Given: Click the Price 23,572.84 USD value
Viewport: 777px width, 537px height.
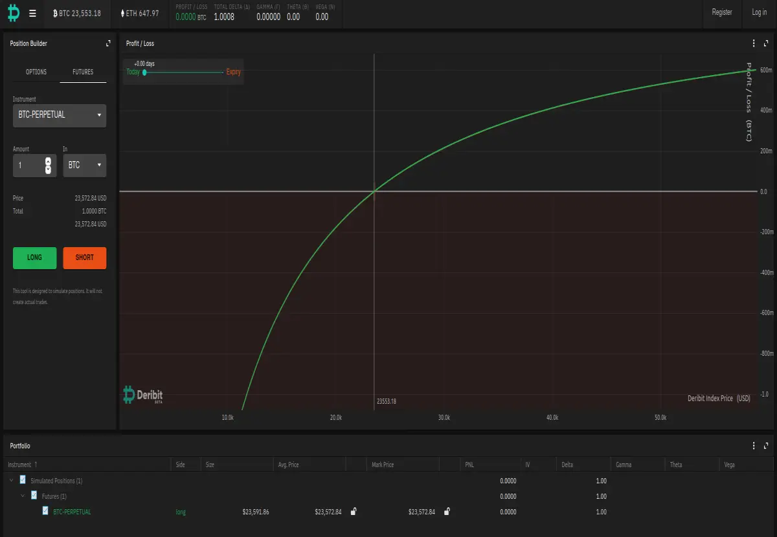Looking at the screenshot, I should [91, 198].
